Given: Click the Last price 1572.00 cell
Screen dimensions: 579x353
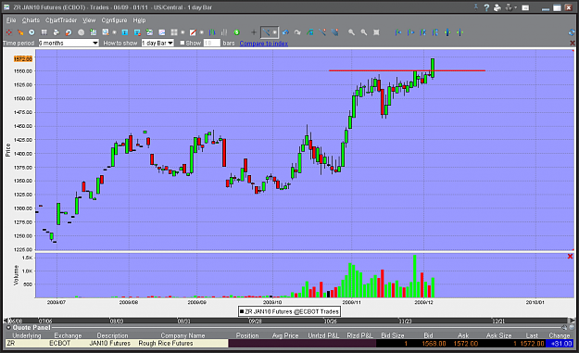Looking at the screenshot, I should tap(532, 344).
